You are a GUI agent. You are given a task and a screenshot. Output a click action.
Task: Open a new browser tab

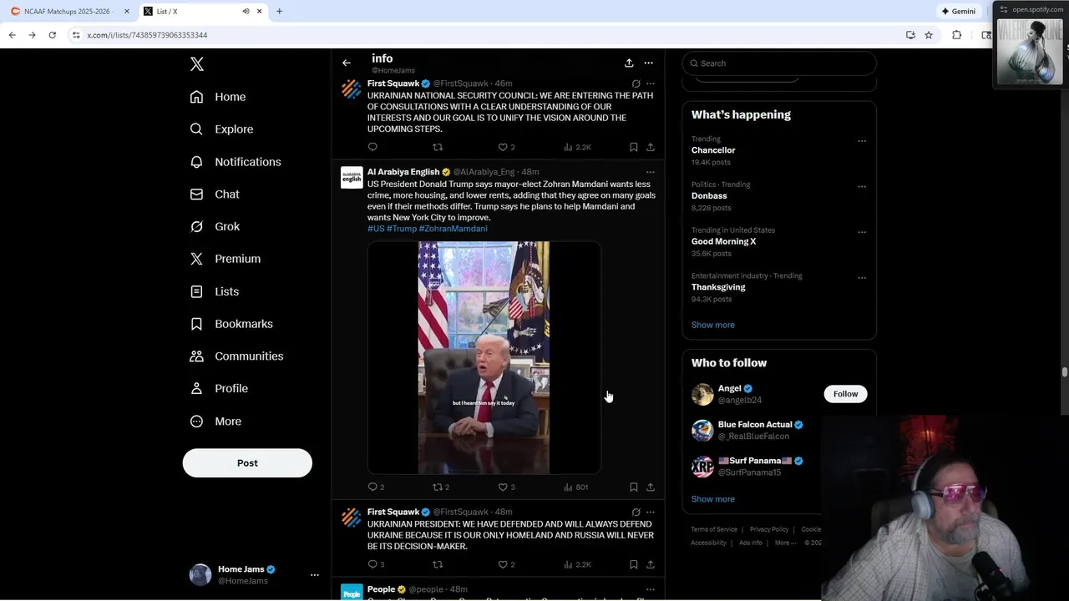click(279, 11)
